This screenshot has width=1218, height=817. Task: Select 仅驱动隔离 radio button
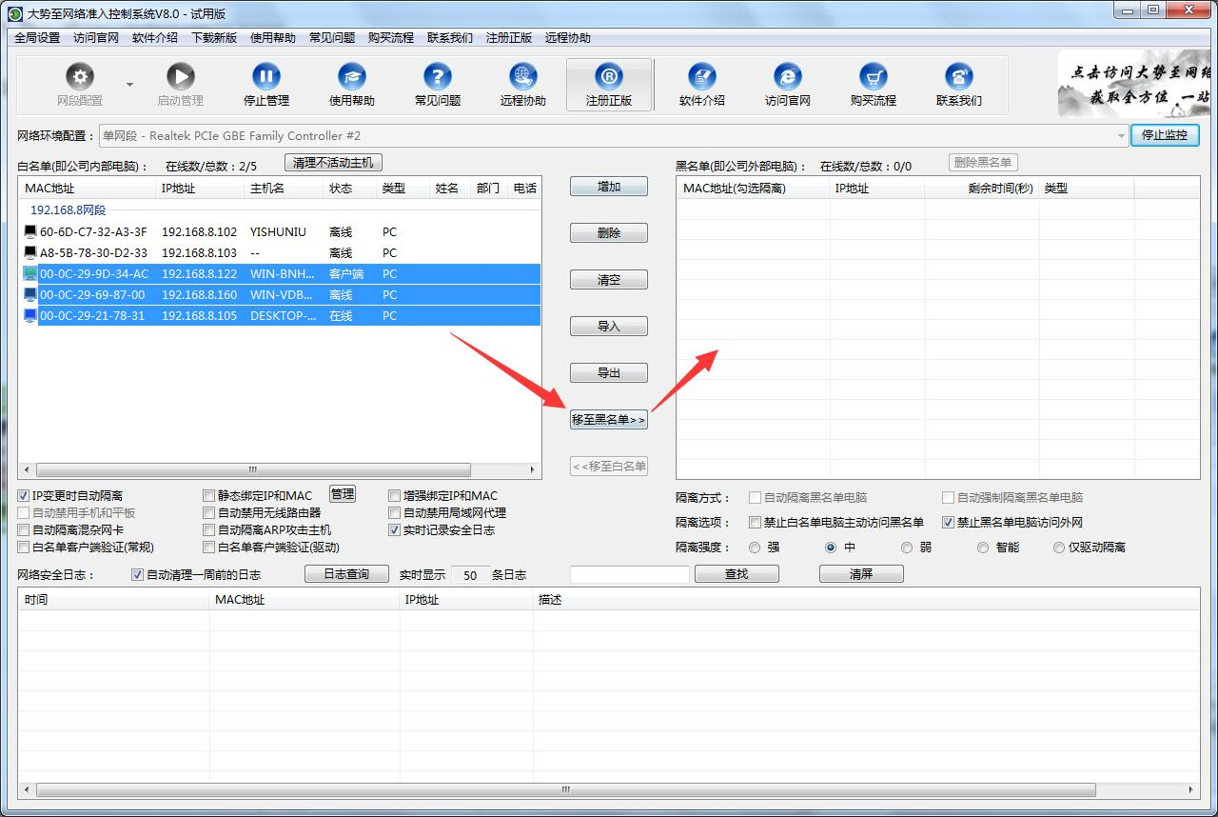click(1059, 548)
